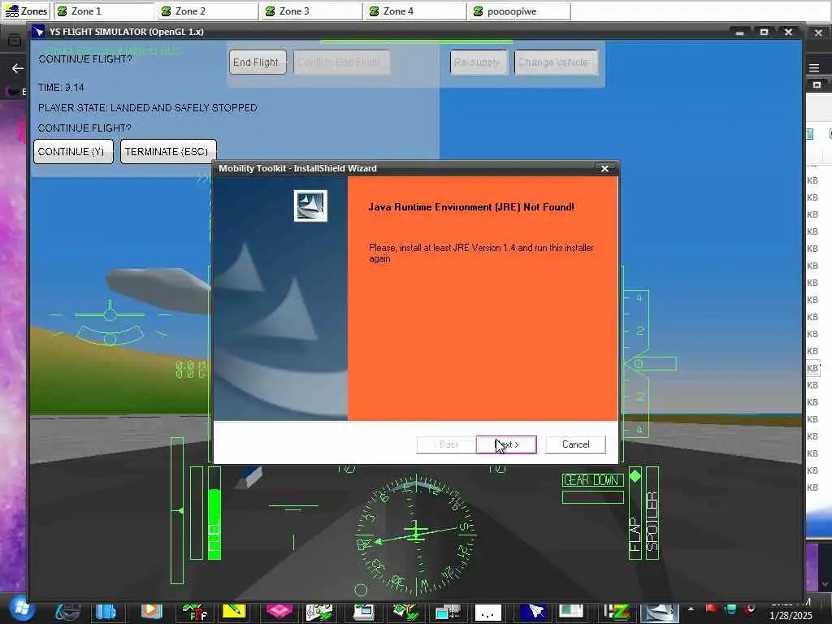Open the three-dots taskbar icon
This screenshot has width=832, height=624.
[x=488, y=614]
